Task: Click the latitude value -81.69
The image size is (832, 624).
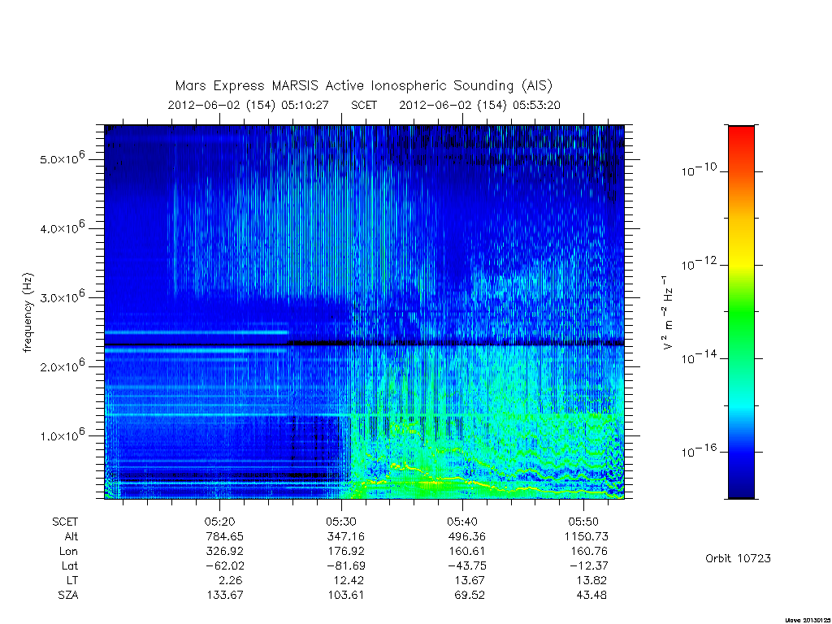Action: pyautogui.click(x=343, y=565)
